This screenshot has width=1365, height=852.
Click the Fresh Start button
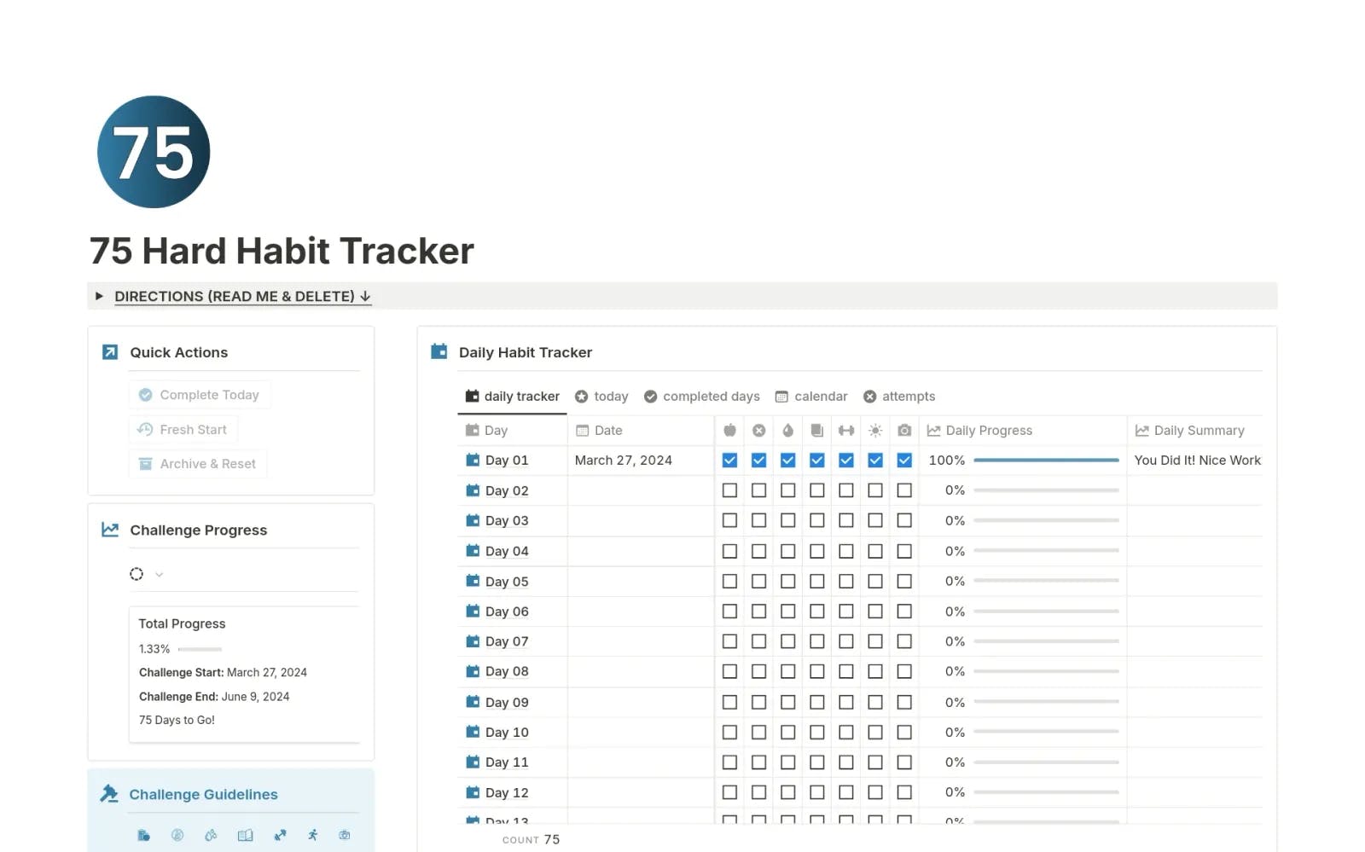coord(183,430)
